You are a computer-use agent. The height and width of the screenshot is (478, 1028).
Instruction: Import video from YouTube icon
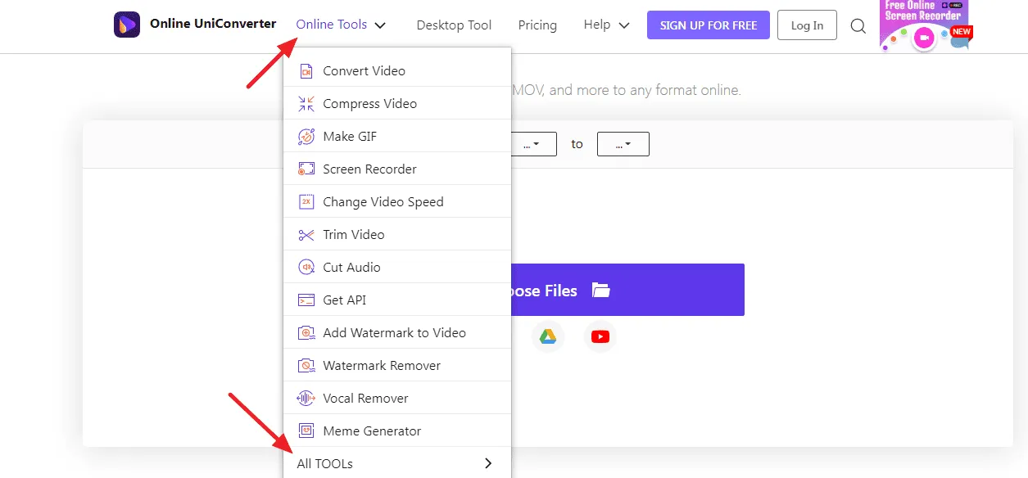click(600, 336)
